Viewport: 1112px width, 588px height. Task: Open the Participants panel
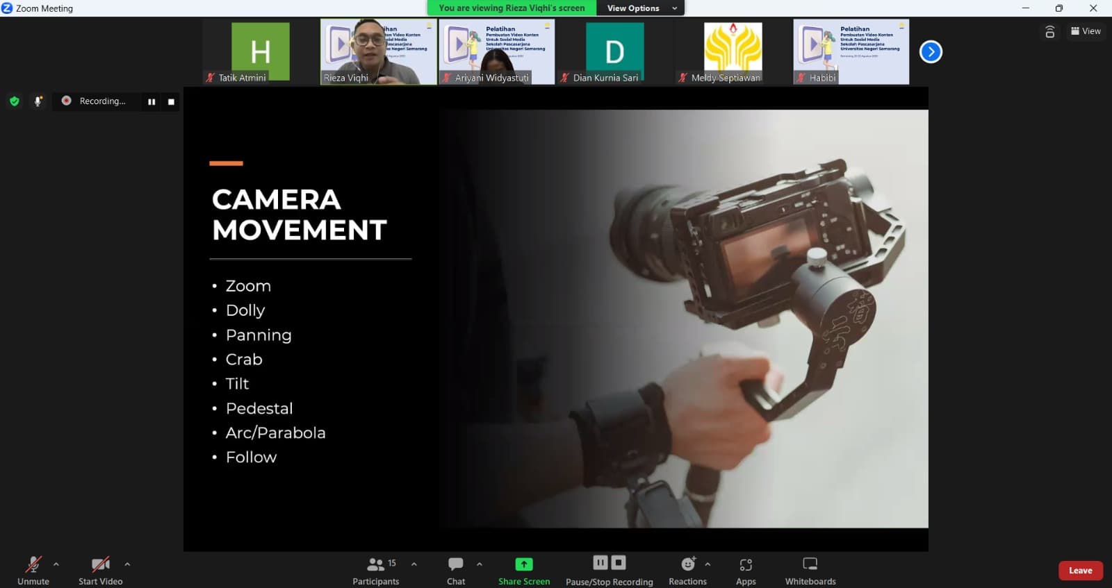(376, 571)
